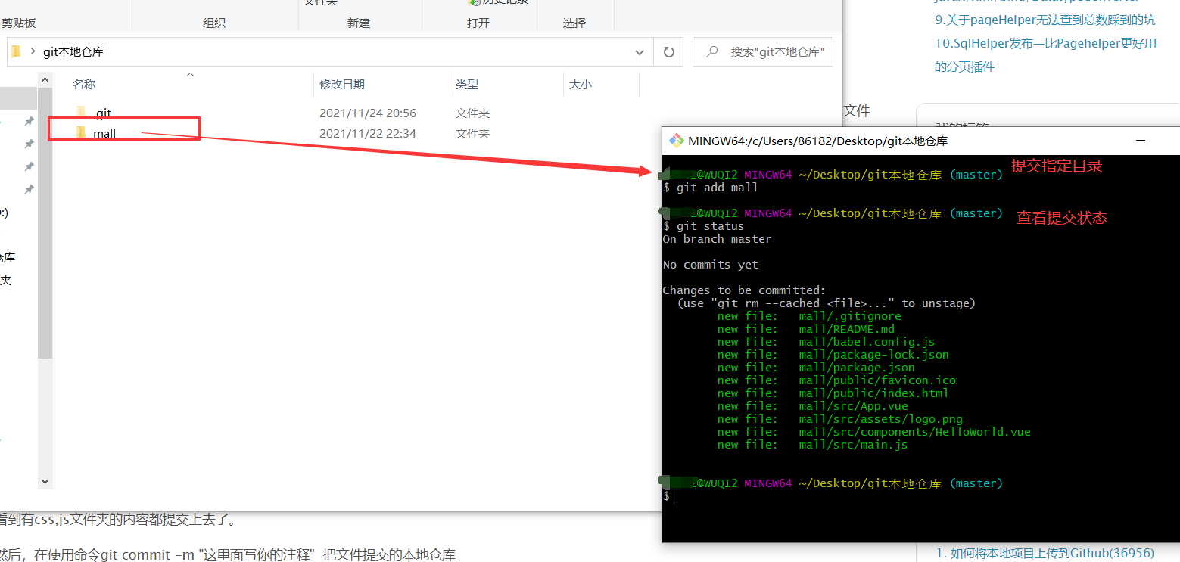Click navigation pane scrollbar up arrow
1180x562 pixels.
click(x=45, y=79)
